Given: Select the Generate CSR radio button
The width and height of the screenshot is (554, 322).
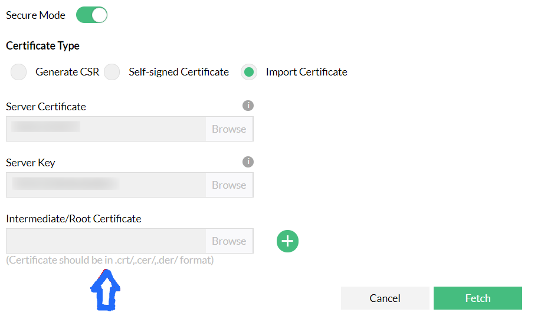Looking at the screenshot, I should point(19,72).
